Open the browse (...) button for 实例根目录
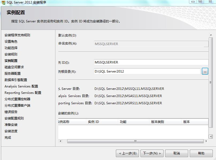The width and height of the screenshot is (216, 160). pyautogui.click(x=205, y=71)
